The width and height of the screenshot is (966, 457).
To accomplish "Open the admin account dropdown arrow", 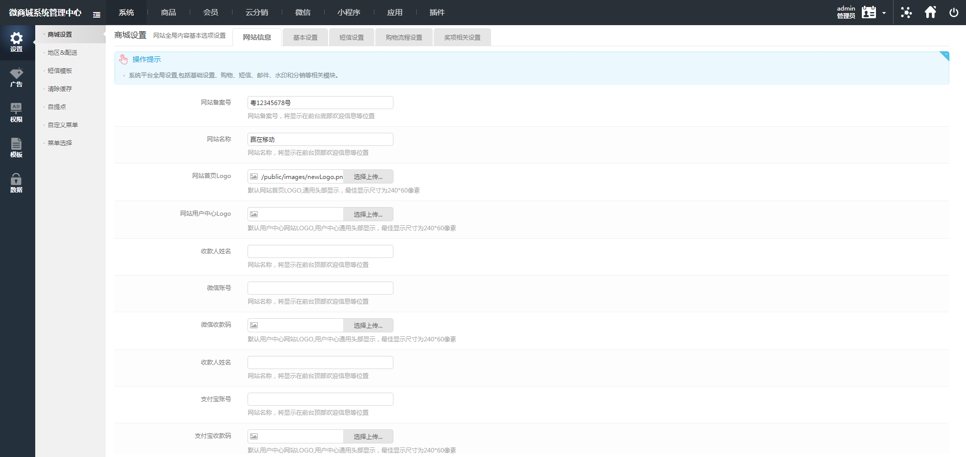I will click(x=884, y=13).
